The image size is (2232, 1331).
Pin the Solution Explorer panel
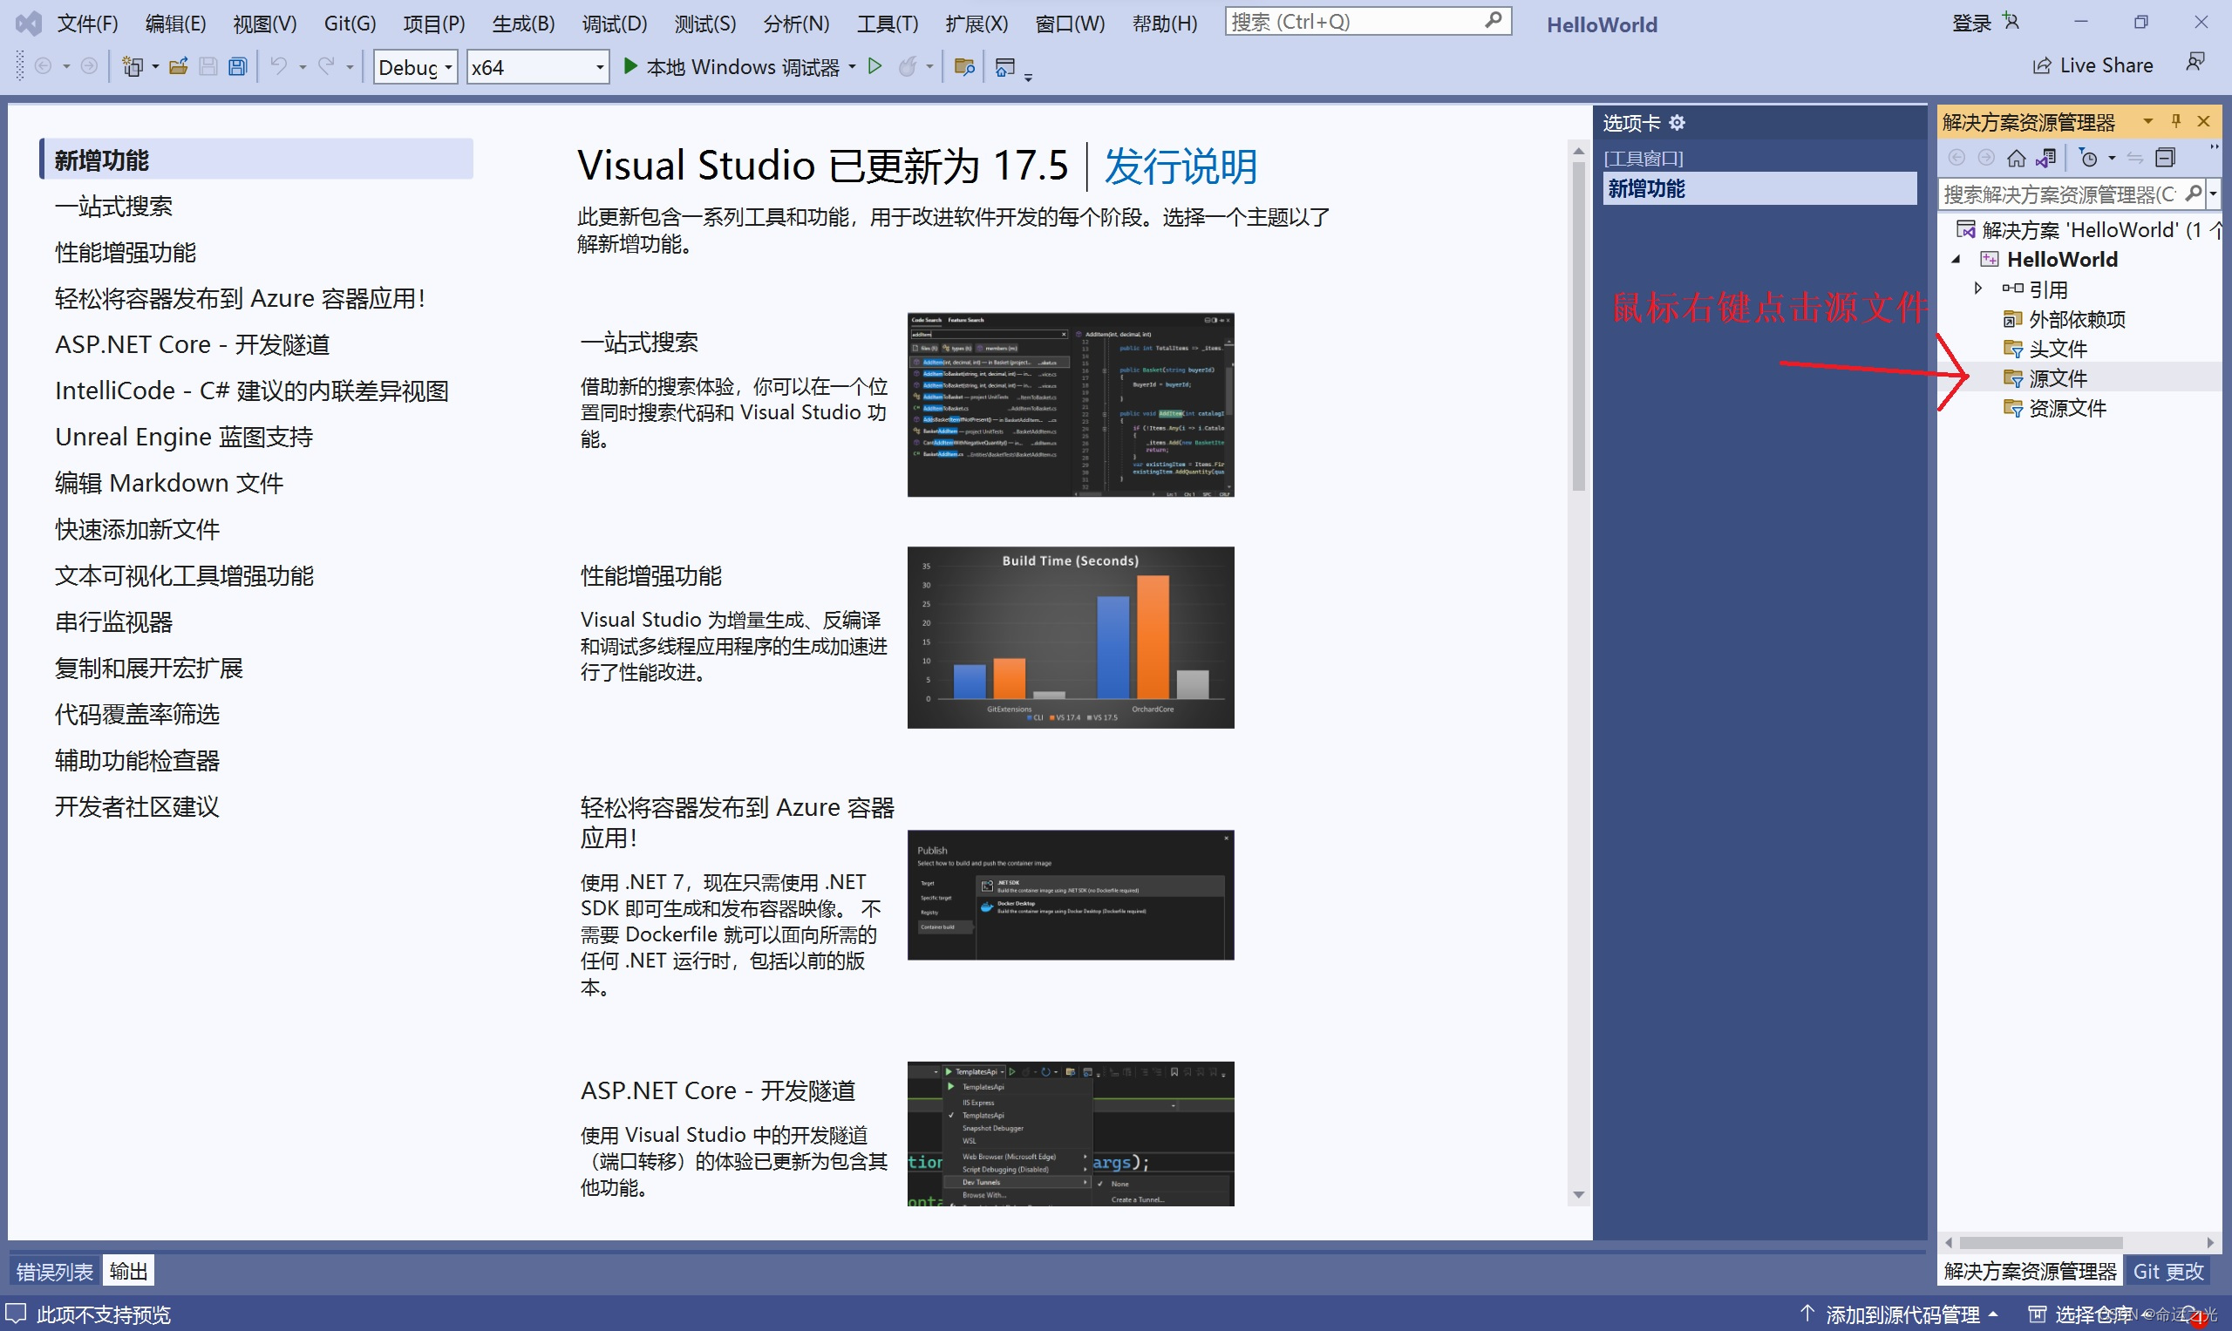[x=2175, y=121]
